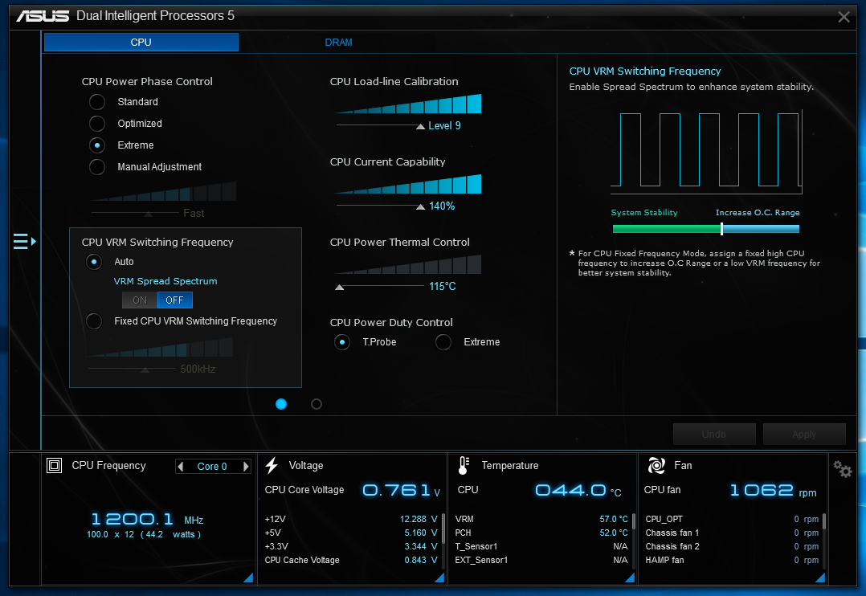866x596 pixels.
Task: Adjust CPU Load-line Calibration level slider
Action: (420, 126)
